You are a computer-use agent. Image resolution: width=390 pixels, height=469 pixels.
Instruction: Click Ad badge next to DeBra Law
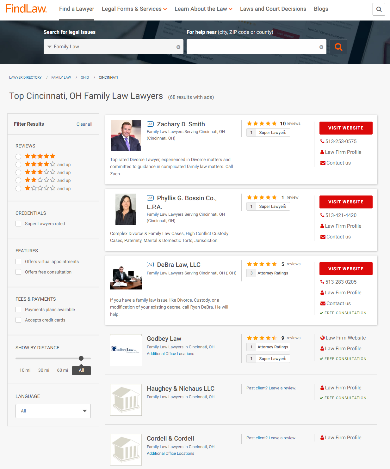coord(150,265)
